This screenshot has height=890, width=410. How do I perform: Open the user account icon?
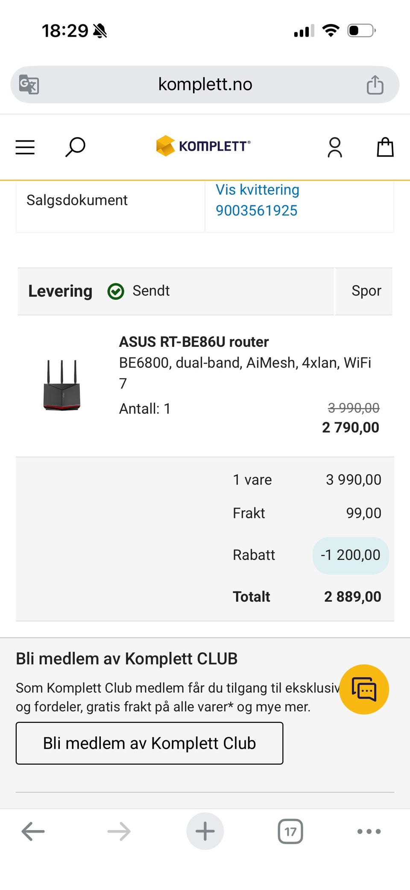pyautogui.click(x=335, y=147)
